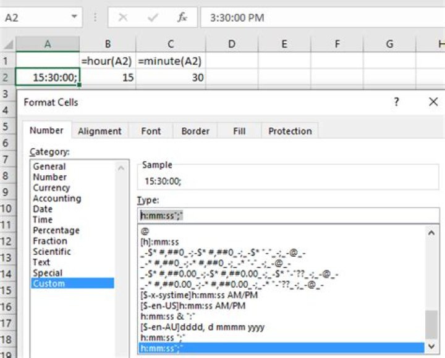The image size is (445, 358).
Task: Open the Name Box dropdown arrow
Action: (x=74, y=17)
